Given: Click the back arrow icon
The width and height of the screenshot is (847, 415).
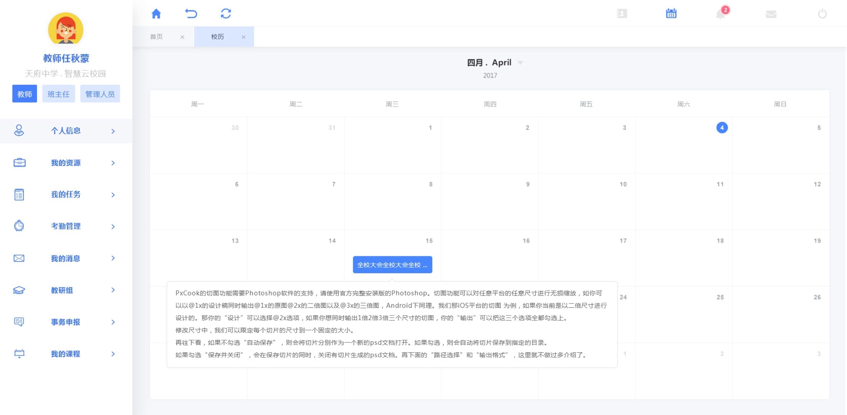Looking at the screenshot, I should tap(191, 14).
